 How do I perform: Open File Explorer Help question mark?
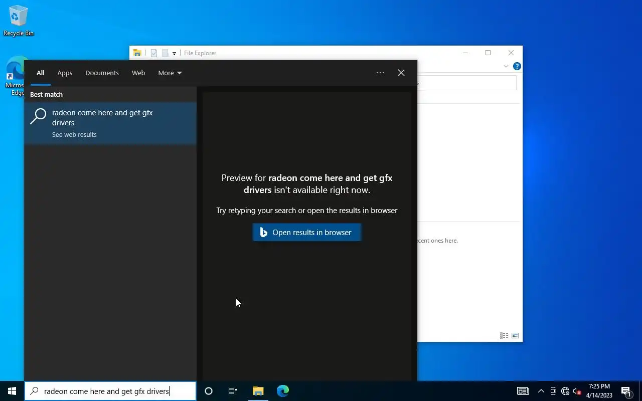pos(517,66)
